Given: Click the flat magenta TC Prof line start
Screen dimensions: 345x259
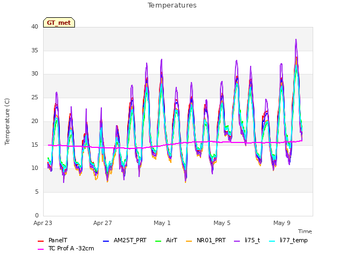Looking at the screenshot, I should pos(49,145).
